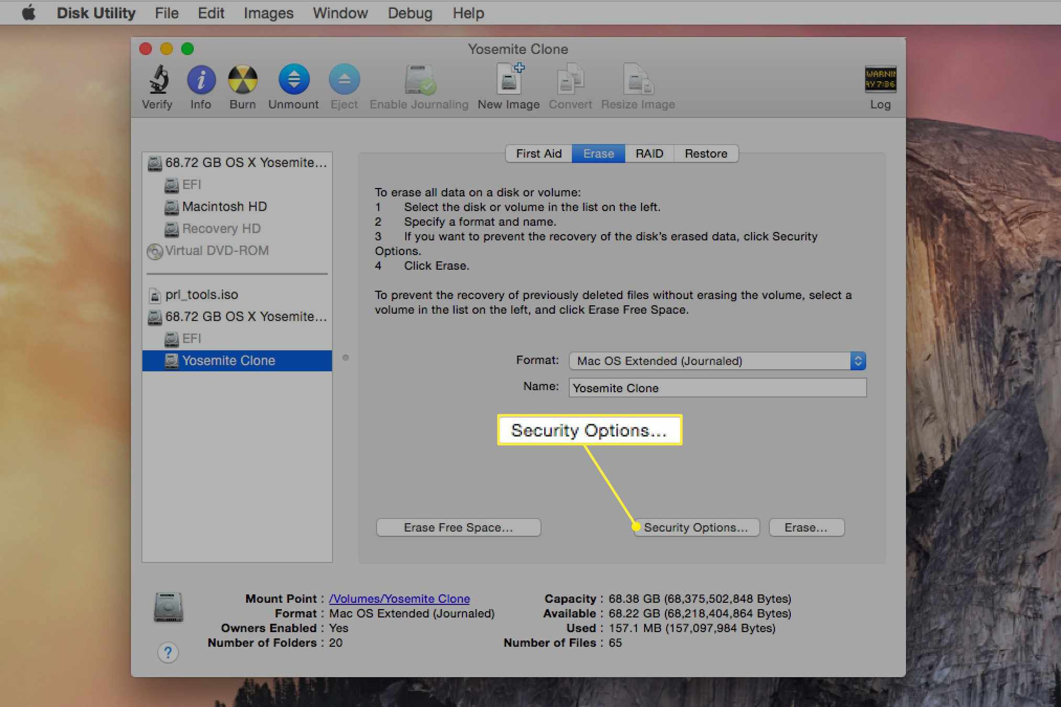Image resolution: width=1061 pixels, height=707 pixels.
Task: Open the Apple menu
Action: (29, 13)
